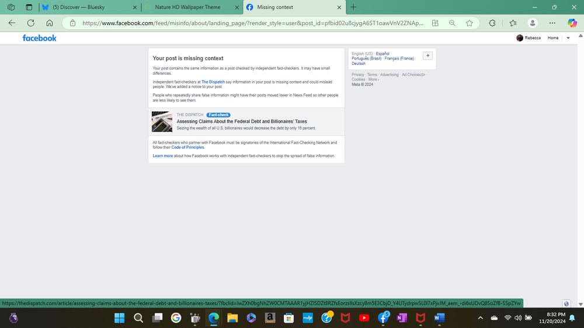Viewport: 584px width, 328px height.
Task: Open Task View on the taskbar
Action: tap(158, 318)
